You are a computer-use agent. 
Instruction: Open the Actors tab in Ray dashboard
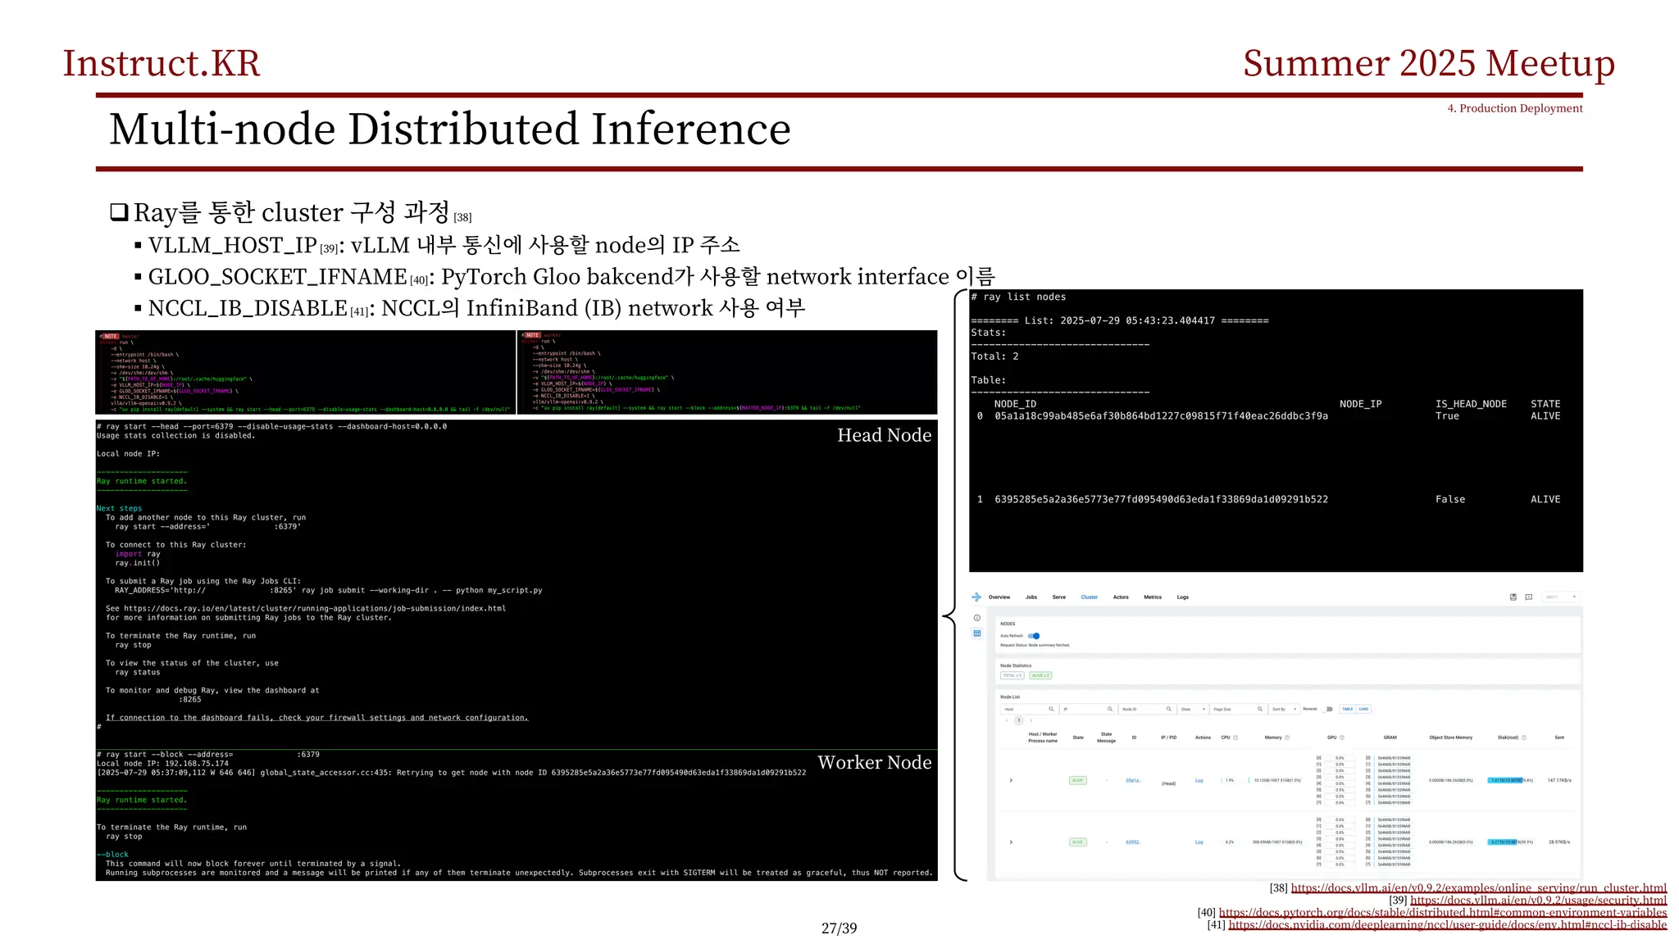click(x=1121, y=597)
